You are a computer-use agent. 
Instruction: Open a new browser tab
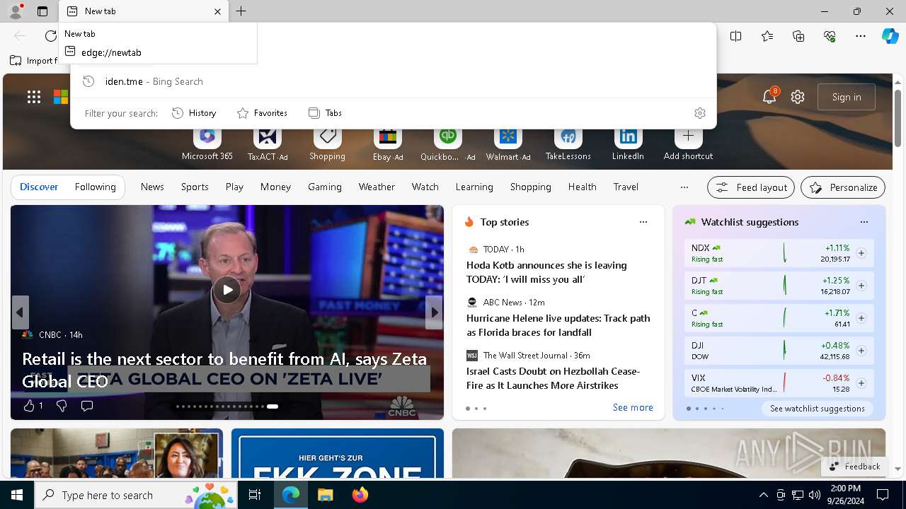241,11
